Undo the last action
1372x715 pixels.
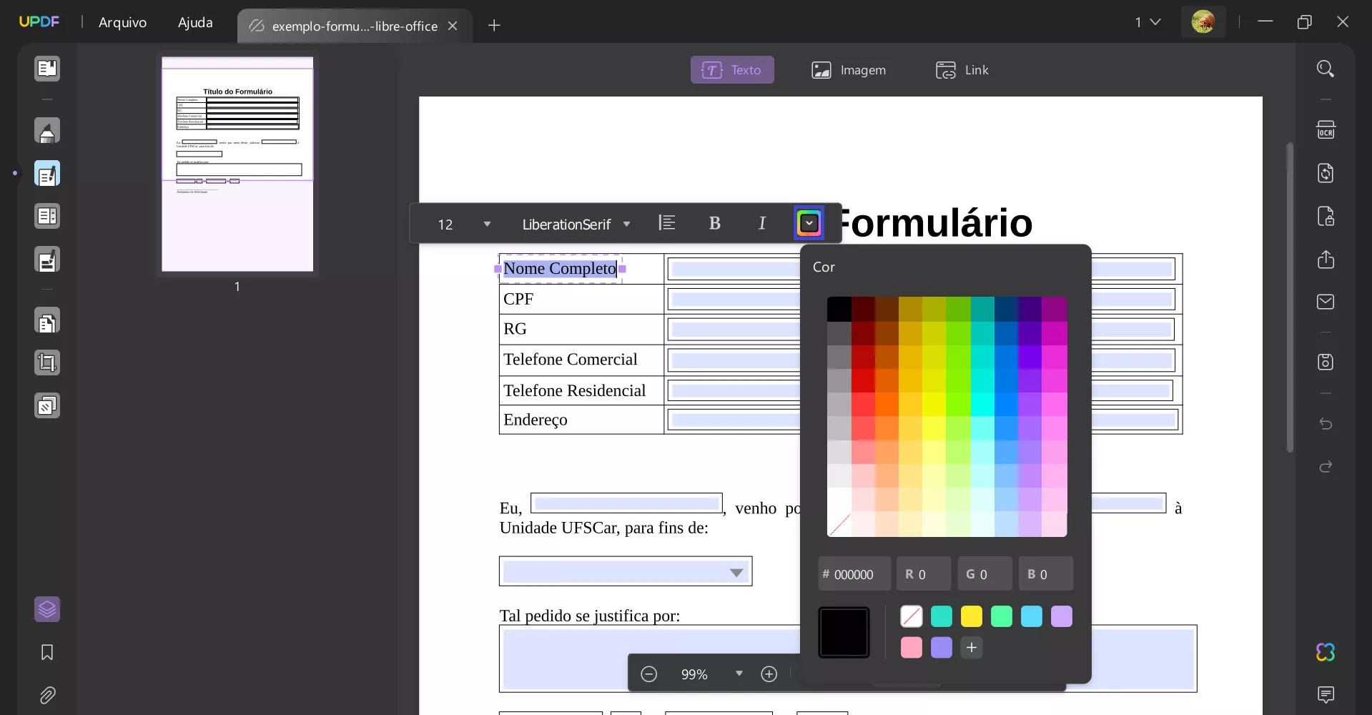point(1326,424)
